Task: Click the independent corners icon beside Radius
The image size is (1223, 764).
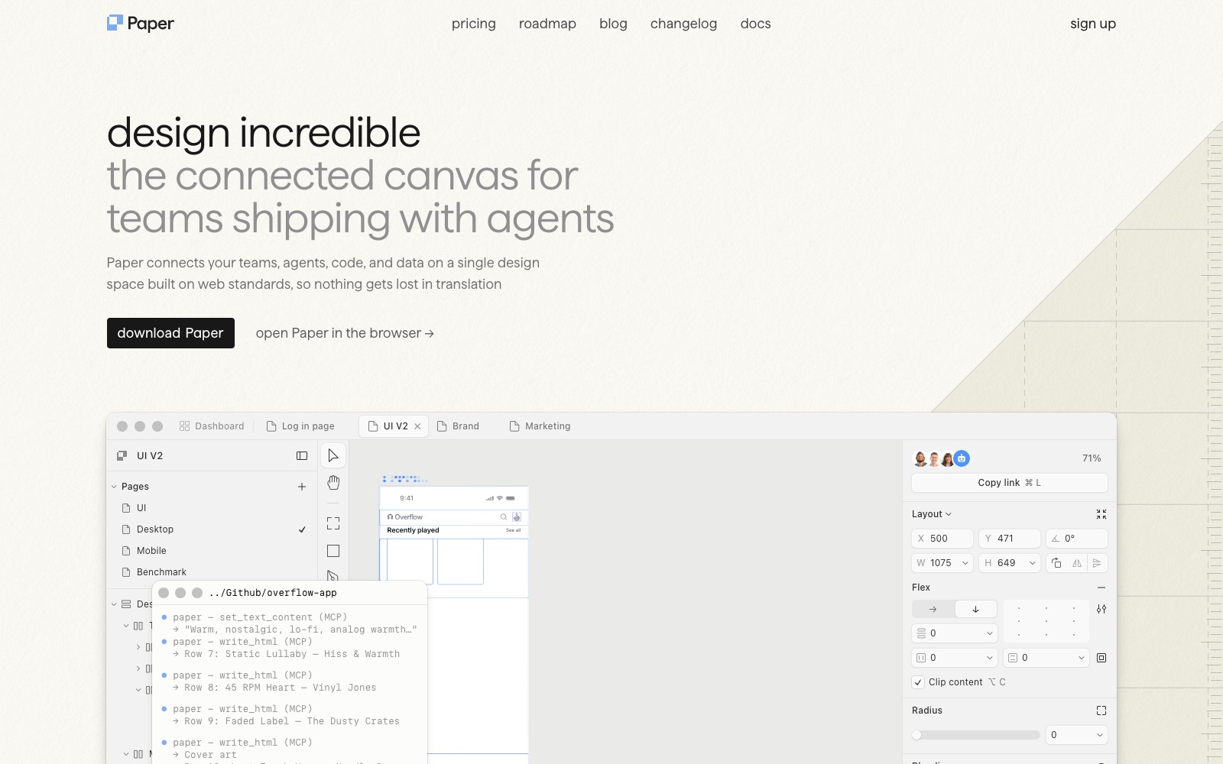Action: [x=1101, y=711]
